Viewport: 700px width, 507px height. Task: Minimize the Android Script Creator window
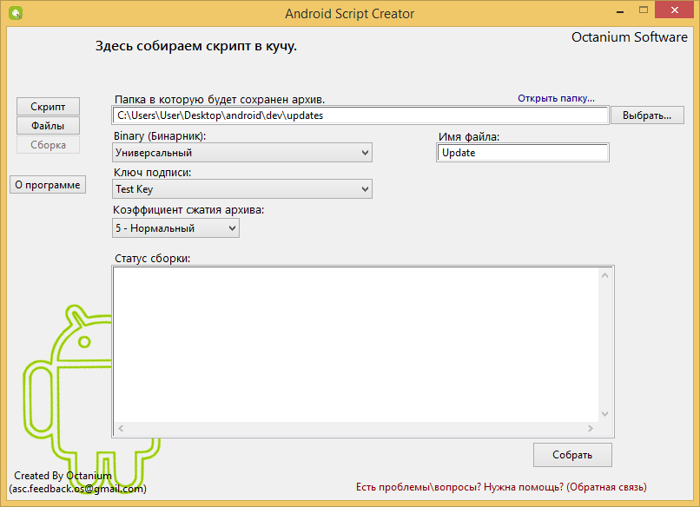[x=619, y=11]
